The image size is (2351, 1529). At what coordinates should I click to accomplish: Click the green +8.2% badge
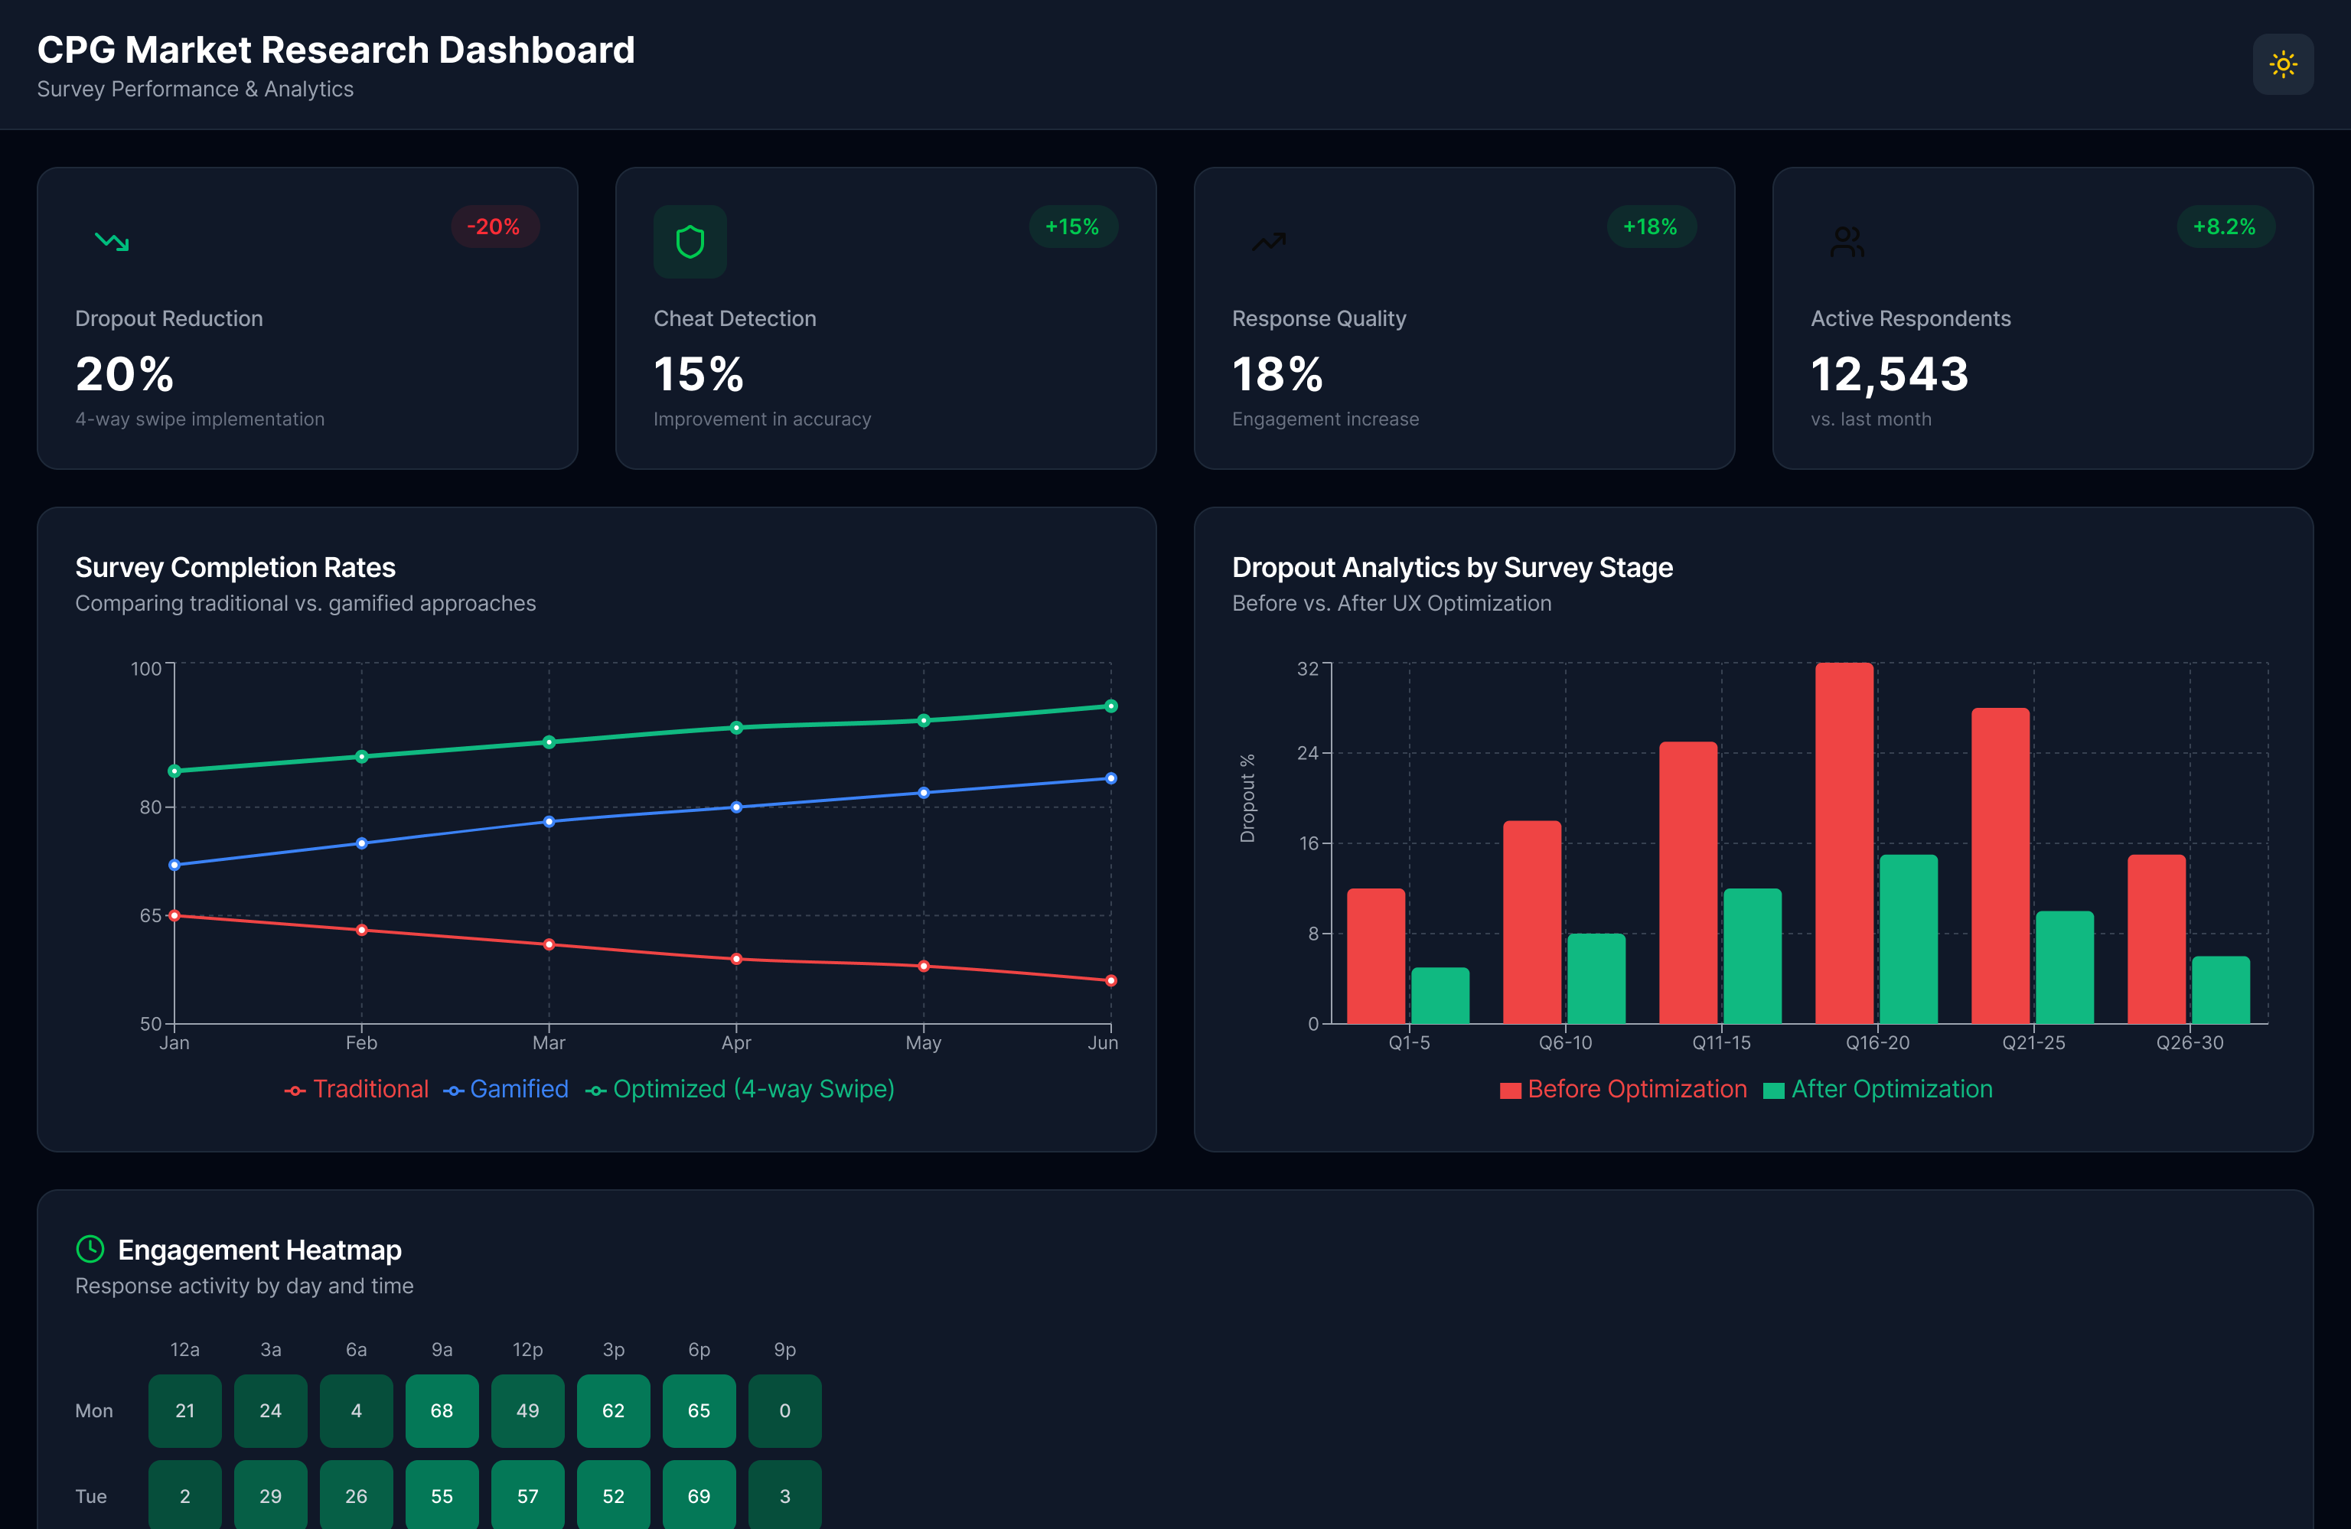pos(2223,227)
